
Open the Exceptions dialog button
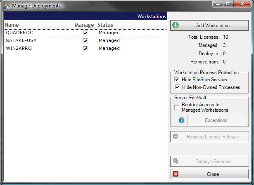pyautogui.click(x=216, y=120)
